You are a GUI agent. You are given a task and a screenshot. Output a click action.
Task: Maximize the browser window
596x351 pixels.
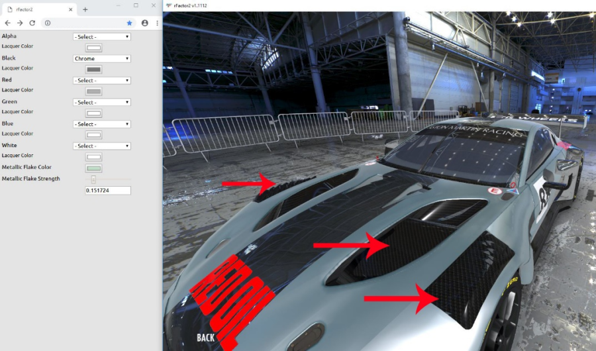[x=136, y=5]
